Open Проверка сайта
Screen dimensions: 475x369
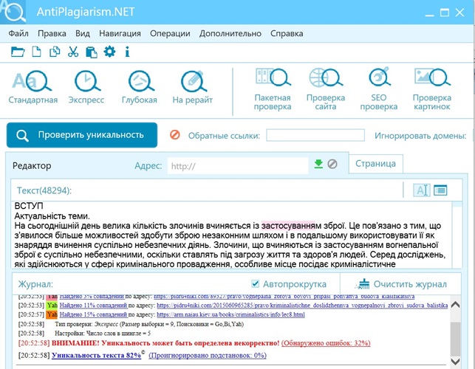coord(326,89)
